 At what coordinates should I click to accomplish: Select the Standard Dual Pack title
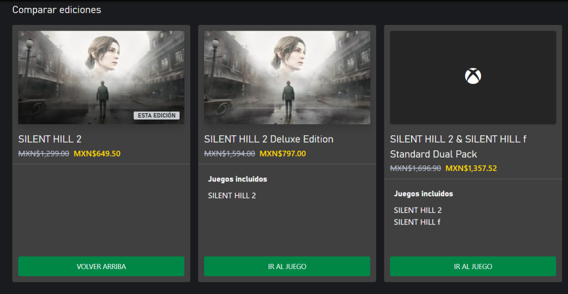click(x=458, y=146)
